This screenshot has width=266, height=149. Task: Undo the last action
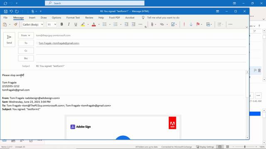(x=11, y=11)
